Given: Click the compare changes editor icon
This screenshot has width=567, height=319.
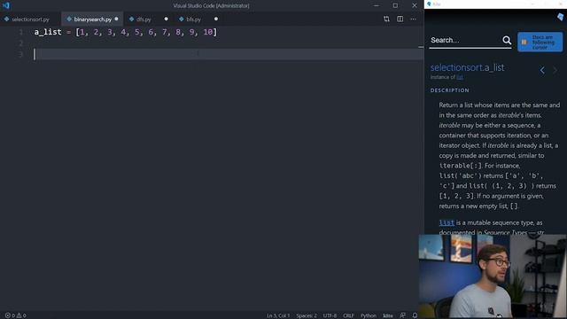Looking at the screenshot, I should pyautogui.click(x=386, y=19).
